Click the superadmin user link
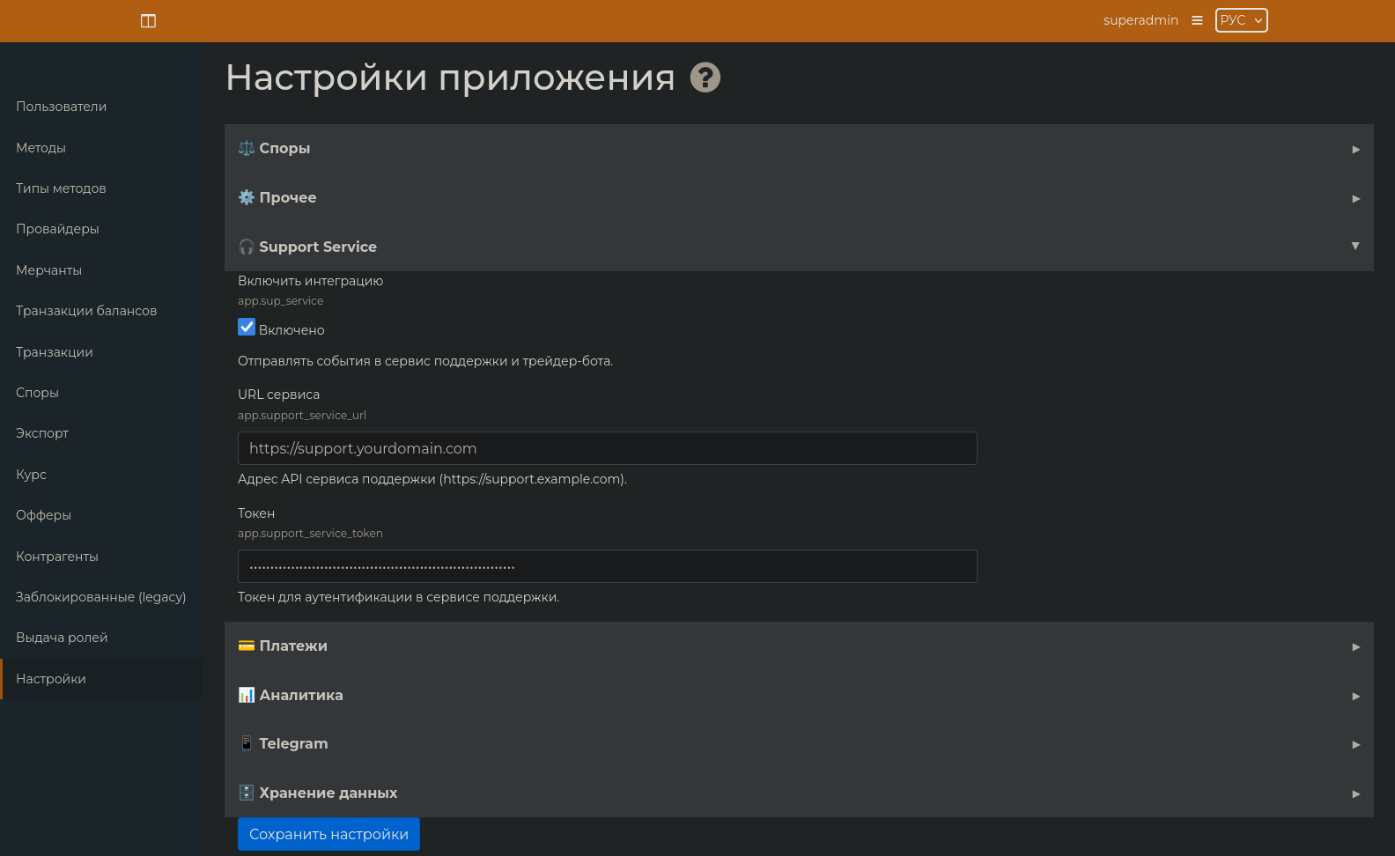The height and width of the screenshot is (856, 1395). coord(1140,20)
